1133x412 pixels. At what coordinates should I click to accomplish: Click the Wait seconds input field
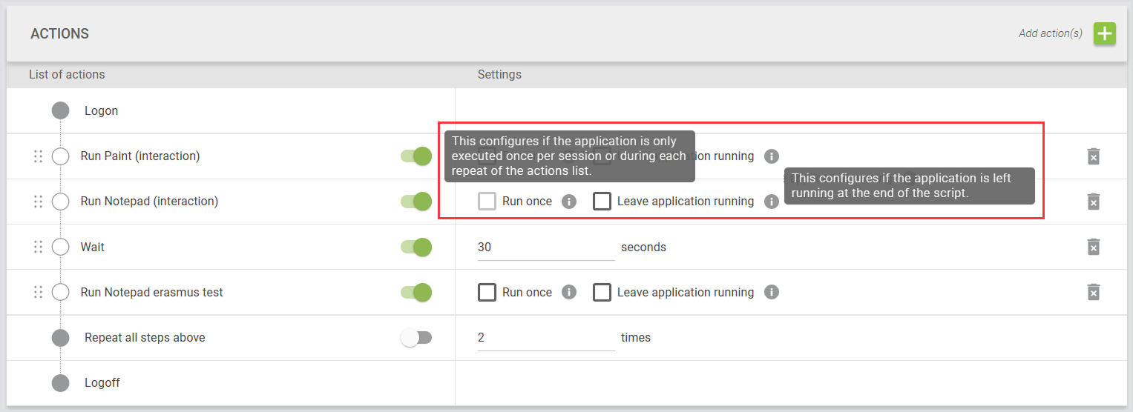[x=545, y=247]
